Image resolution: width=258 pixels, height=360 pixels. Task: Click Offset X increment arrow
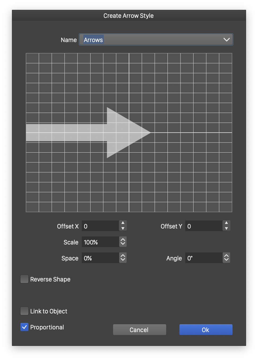tap(123, 223)
